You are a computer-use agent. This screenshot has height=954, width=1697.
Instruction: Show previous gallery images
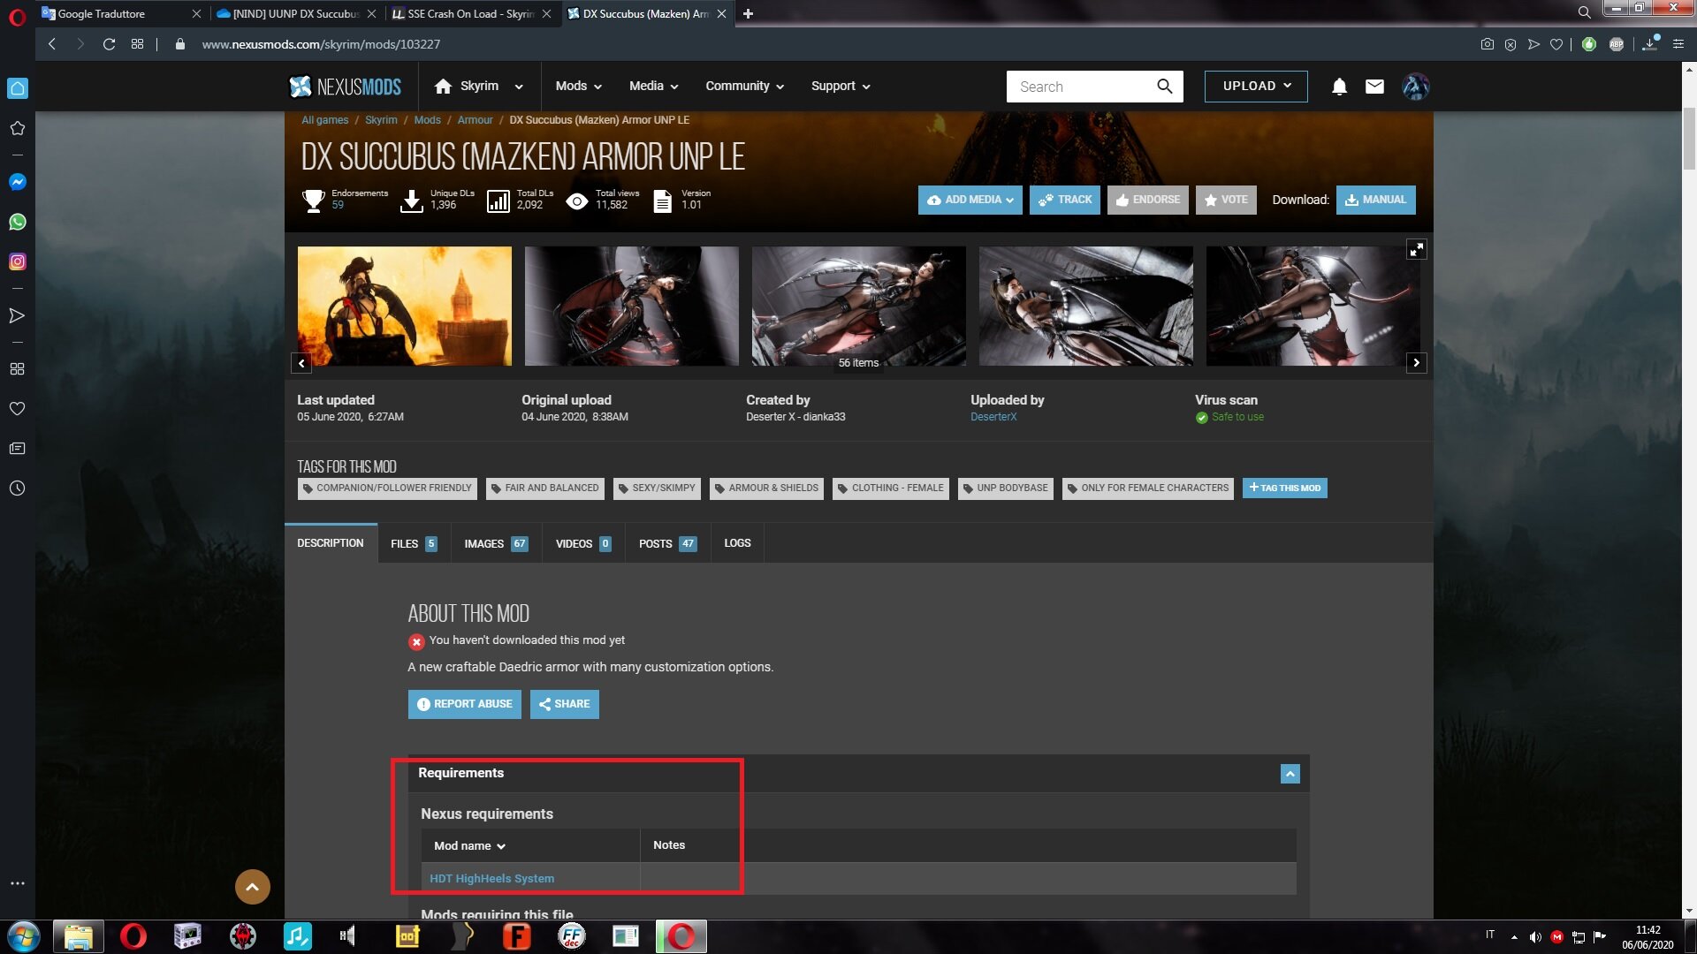click(301, 363)
